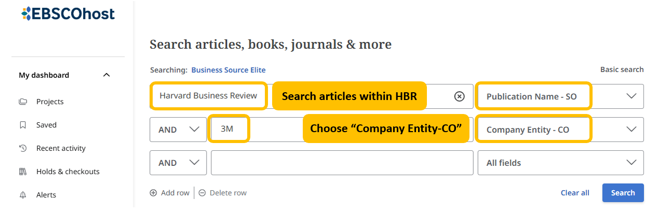658x213 pixels.
Task: Open second row AND operator dropdown
Action: [178, 130]
